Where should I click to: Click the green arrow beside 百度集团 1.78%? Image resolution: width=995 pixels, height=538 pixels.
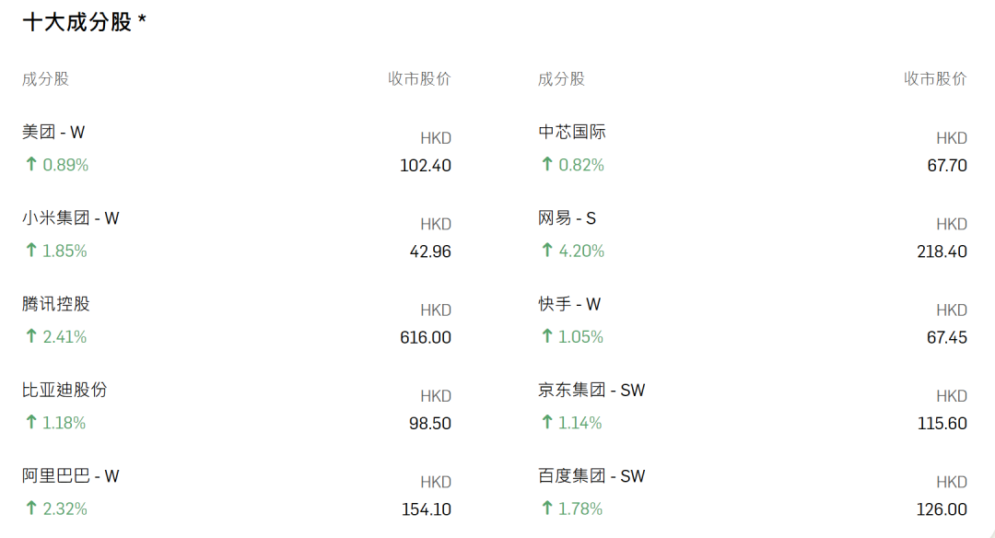point(547,509)
